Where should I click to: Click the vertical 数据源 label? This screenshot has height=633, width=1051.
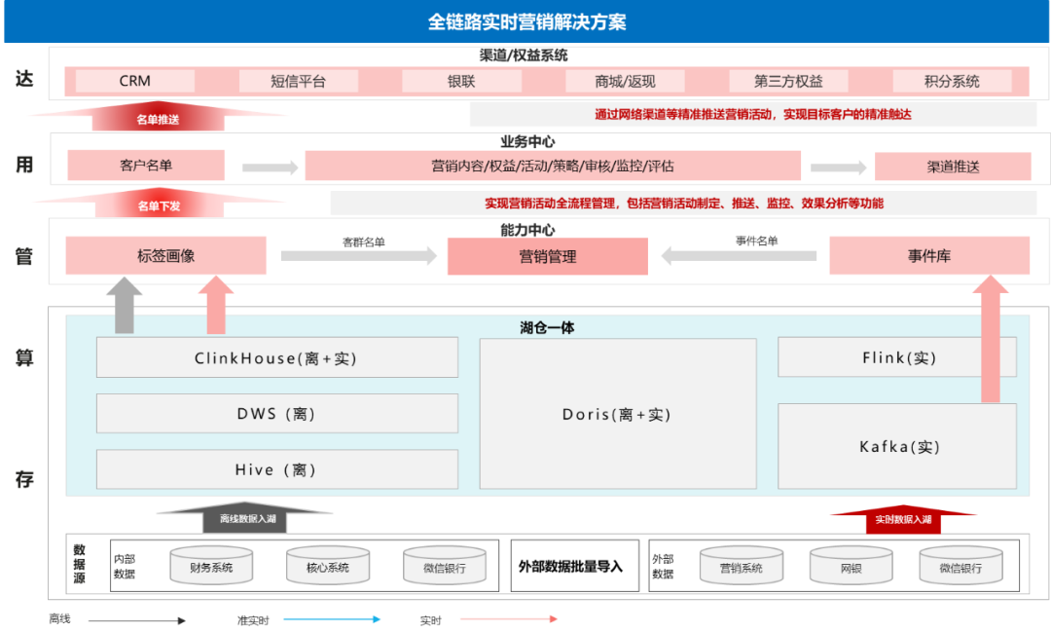click(79, 564)
